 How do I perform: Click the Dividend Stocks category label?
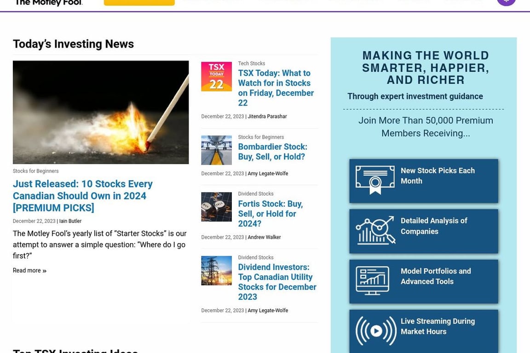256,194
